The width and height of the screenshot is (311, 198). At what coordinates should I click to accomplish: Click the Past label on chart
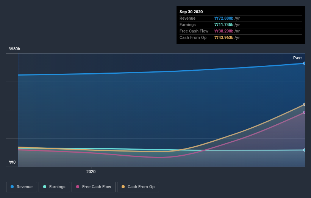pyautogui.click(x=297, y=58)
